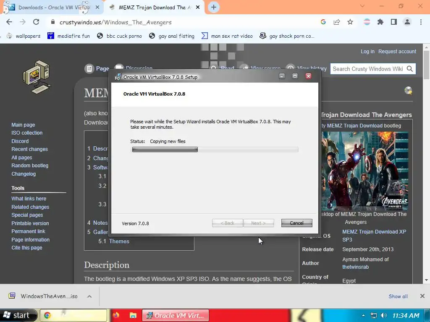Open the wallpapers bookmark
430x322 pixels.
24,36
